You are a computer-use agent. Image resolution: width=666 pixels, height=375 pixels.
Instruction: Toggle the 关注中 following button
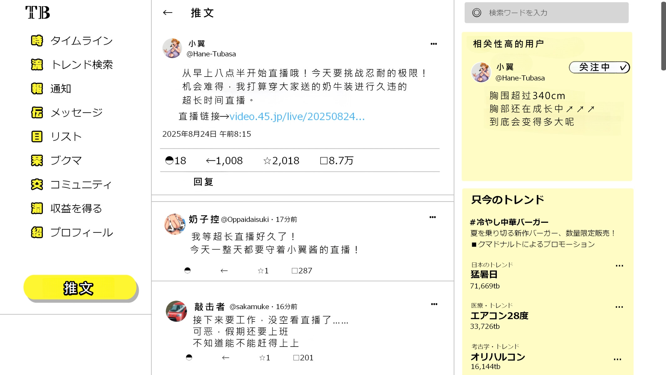pyautogui.click(x=599, y=67)
